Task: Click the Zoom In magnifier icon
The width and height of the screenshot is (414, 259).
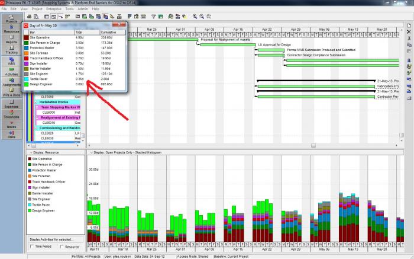Action: click(x=195, y=17)
